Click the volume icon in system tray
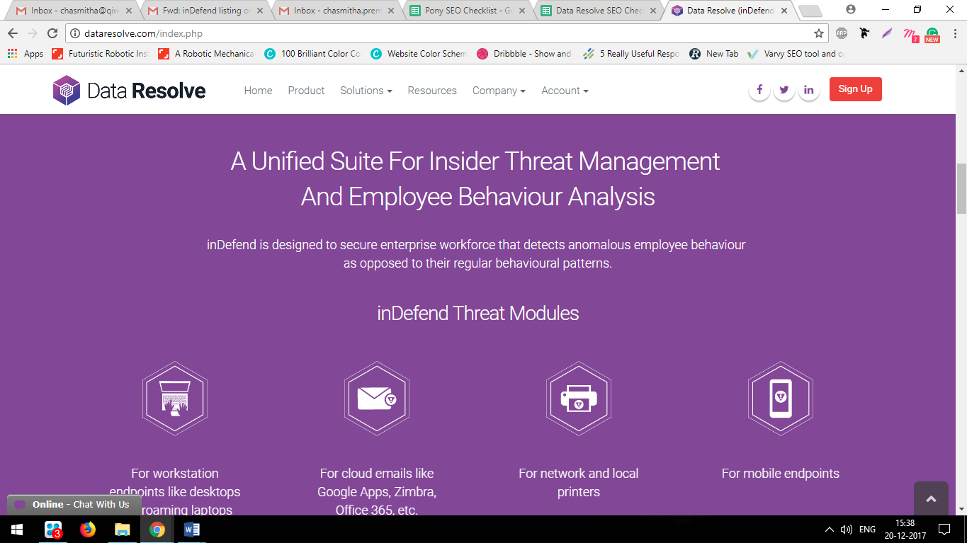The image size is (967, 543). tap(846, 530)
